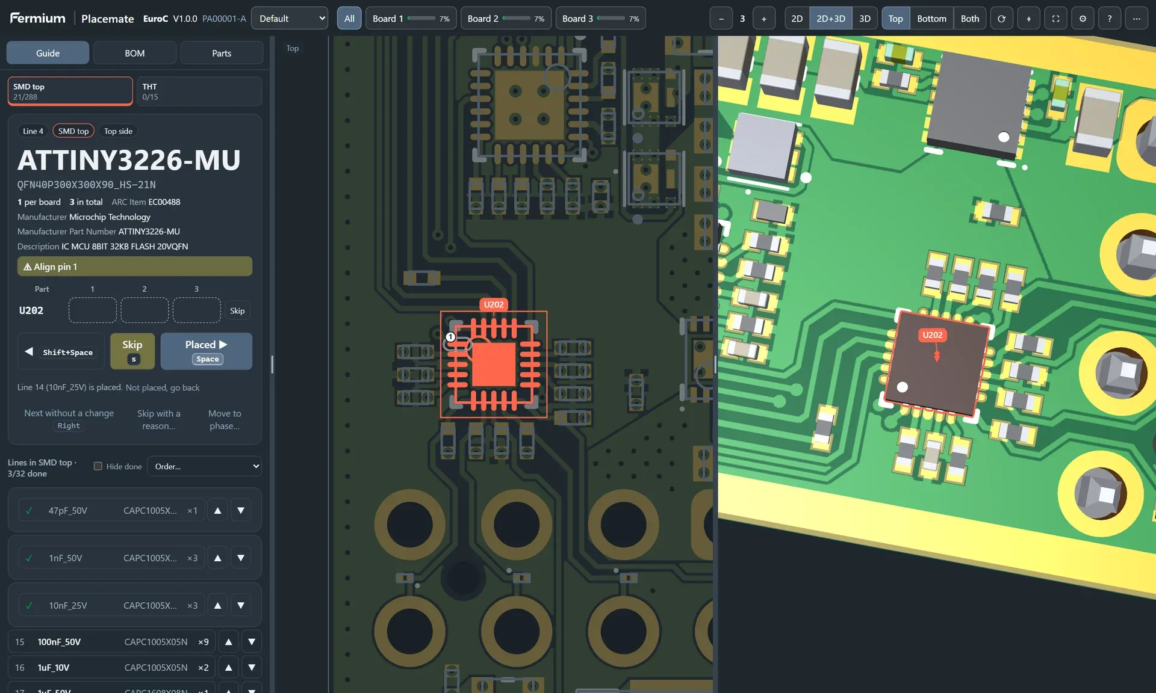The height and width of the screenshot is (693, 1156).
Task: Open the BOM tab
Action: [x=134, y=53]
